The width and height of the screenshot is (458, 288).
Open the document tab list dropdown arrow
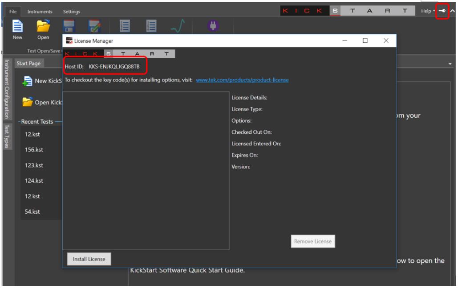tap(450, 64)
